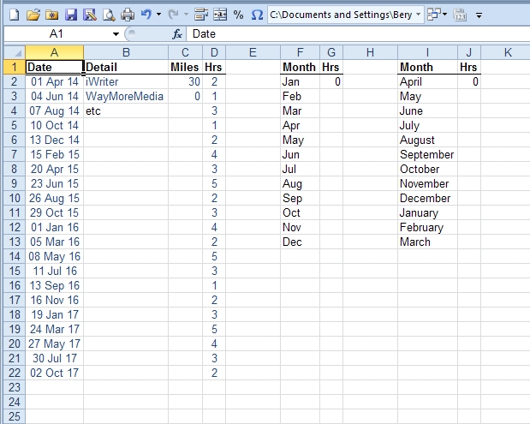Open the Undo history dropdown arrow
This screenshot has height=424, width=530.
pyautogui.click(x=159, y=15)
